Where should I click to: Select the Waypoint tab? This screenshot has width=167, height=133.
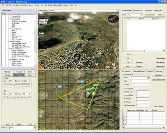(x=19, y=72)
